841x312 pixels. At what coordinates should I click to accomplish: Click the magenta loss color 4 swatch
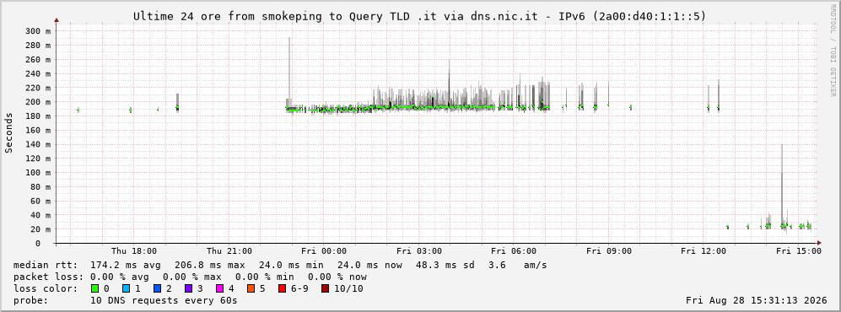[x=219, y=289]
